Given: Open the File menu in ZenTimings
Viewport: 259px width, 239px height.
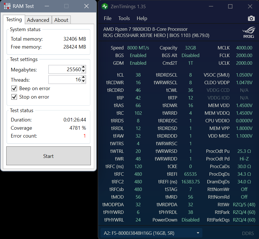Looking at the screenshot, I should [x=108, y=18].
